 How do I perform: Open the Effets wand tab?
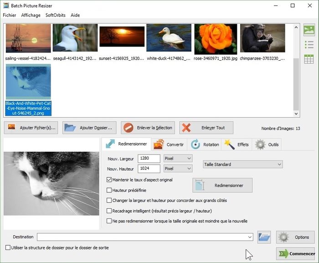[x=237, y=144]
